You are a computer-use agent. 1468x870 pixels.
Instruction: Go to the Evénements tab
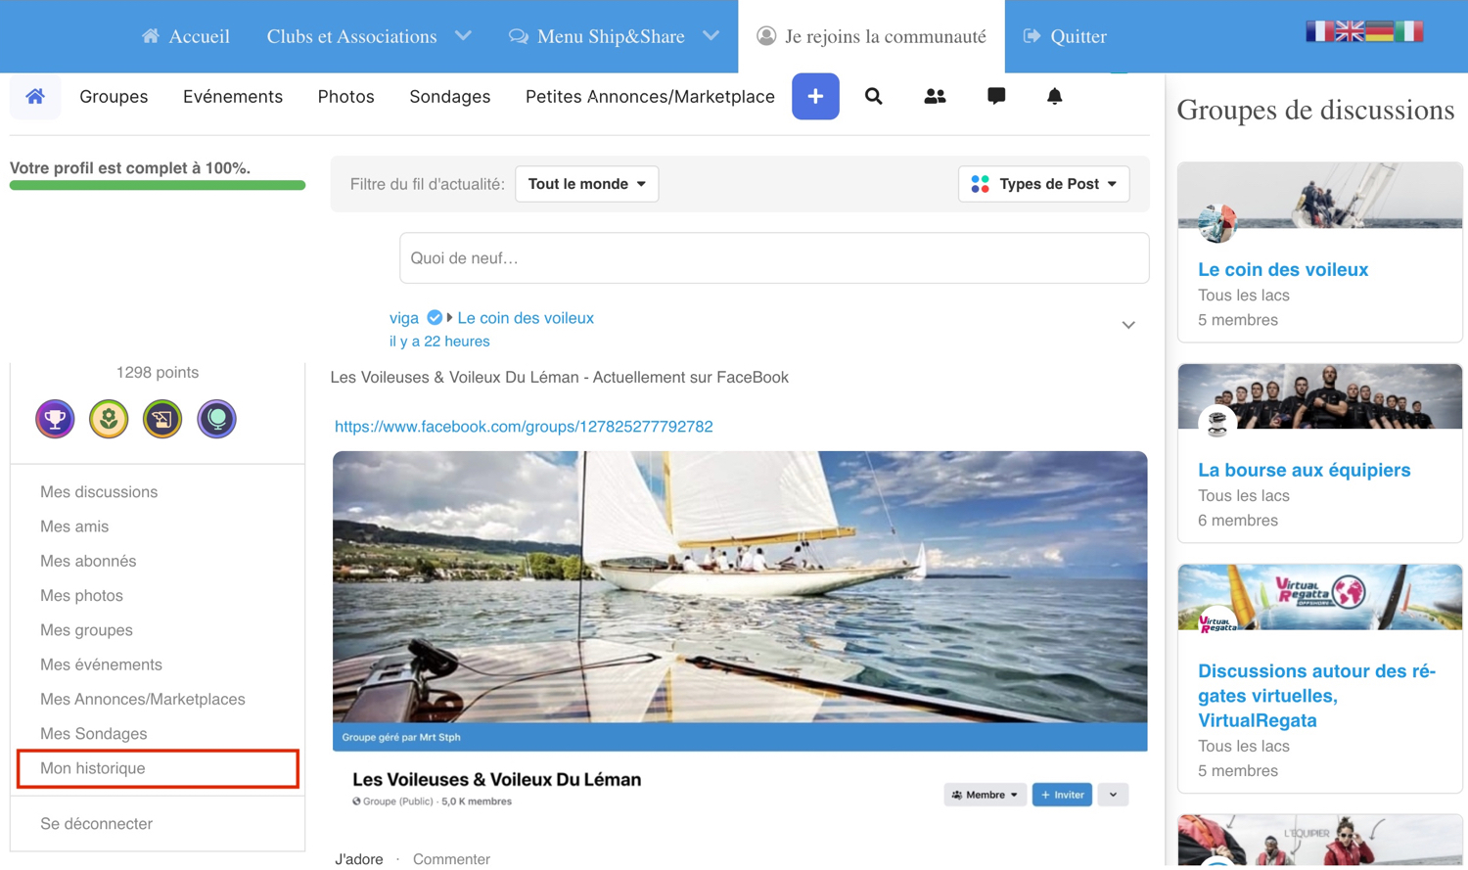click(233, 97)
